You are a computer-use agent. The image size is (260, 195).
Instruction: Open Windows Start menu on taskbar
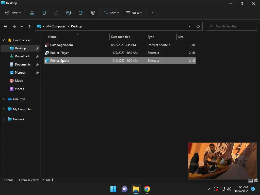coord(113,189)
